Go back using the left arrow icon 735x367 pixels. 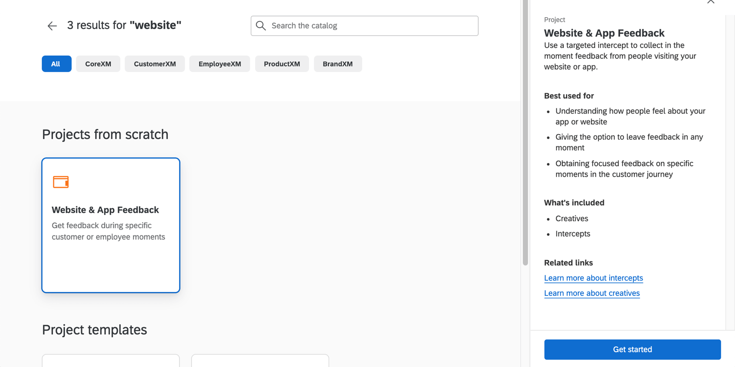(52, 26)
